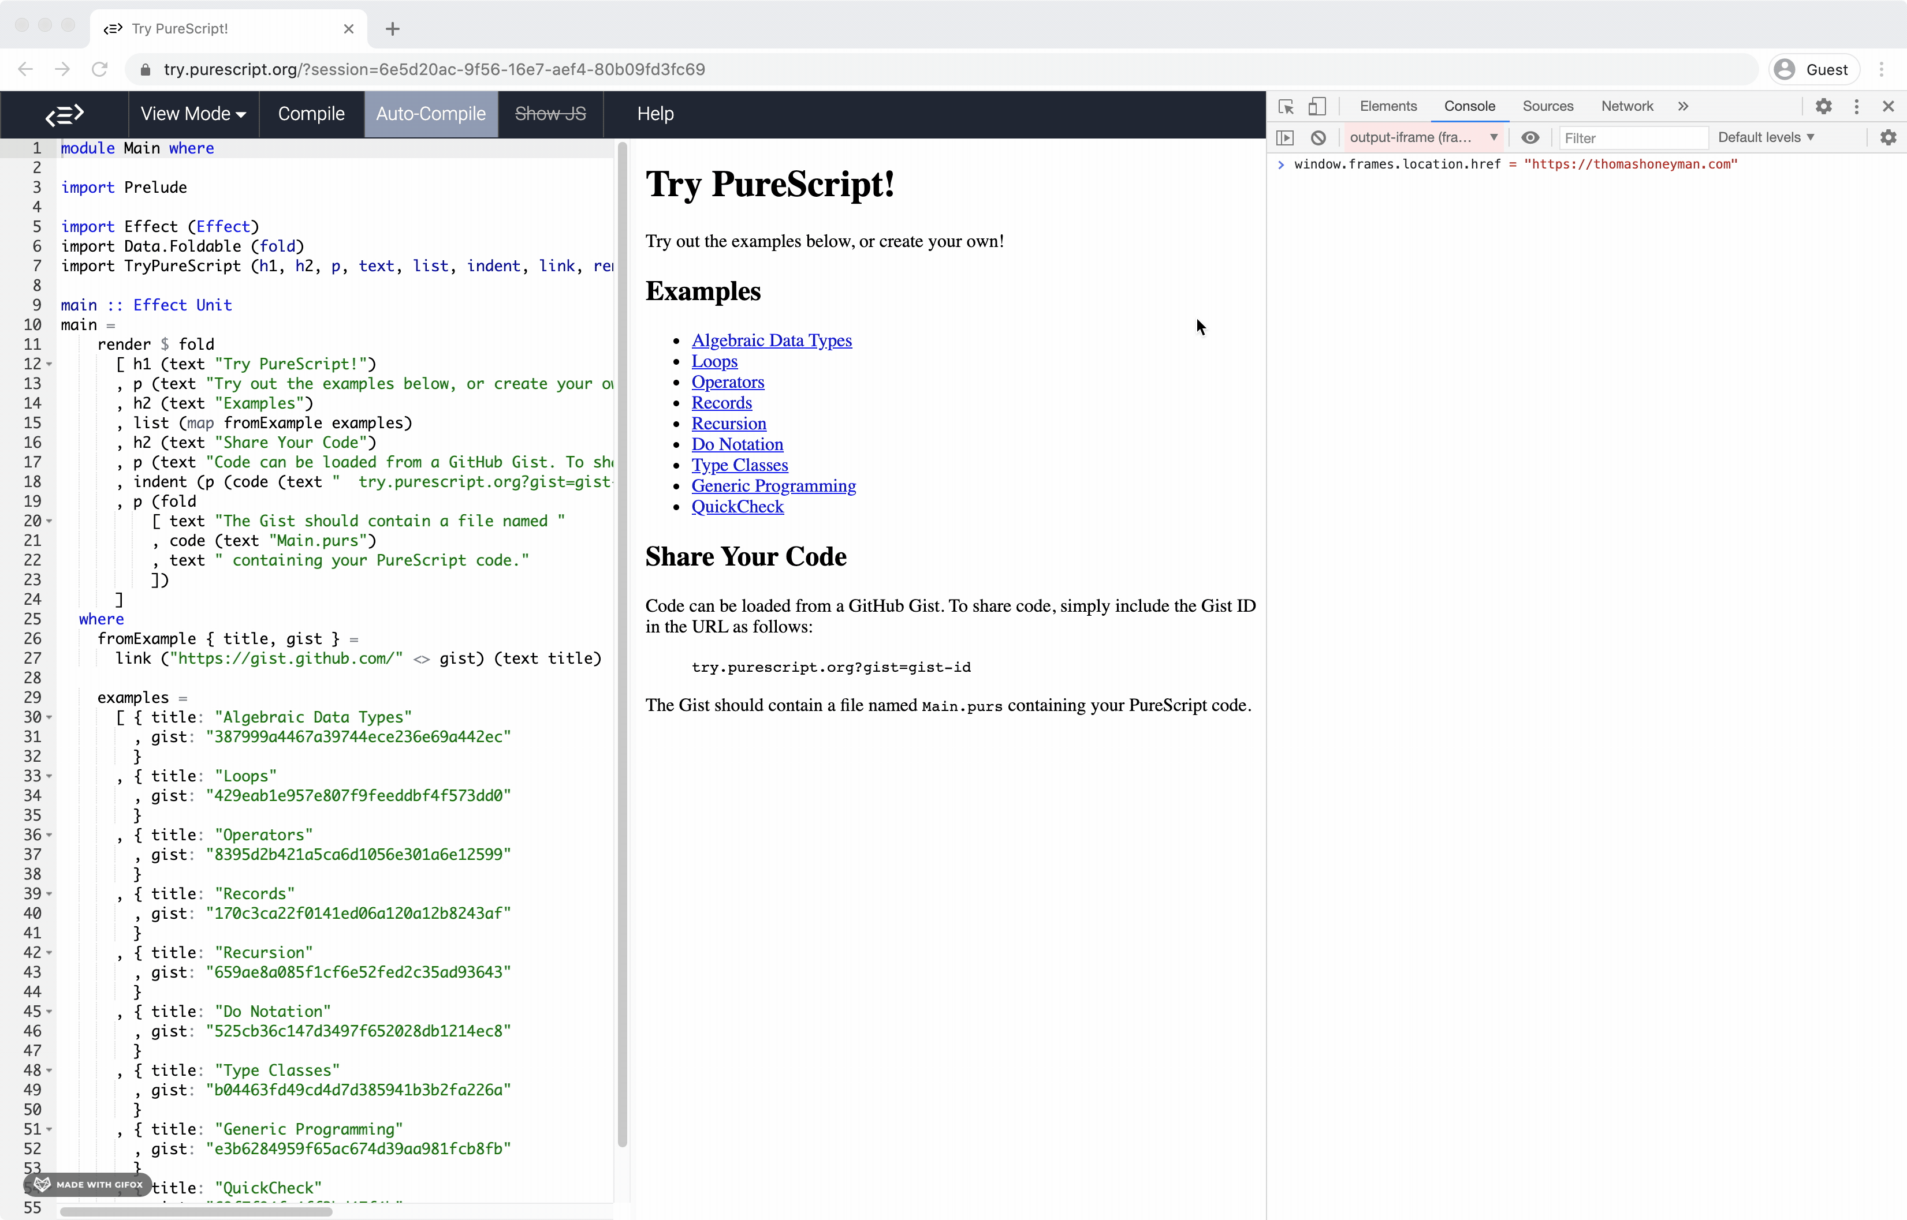Switch to the Sources tab in DevTools
This screenshot has height=1220, width=1907.
[x=1547, y=106]
